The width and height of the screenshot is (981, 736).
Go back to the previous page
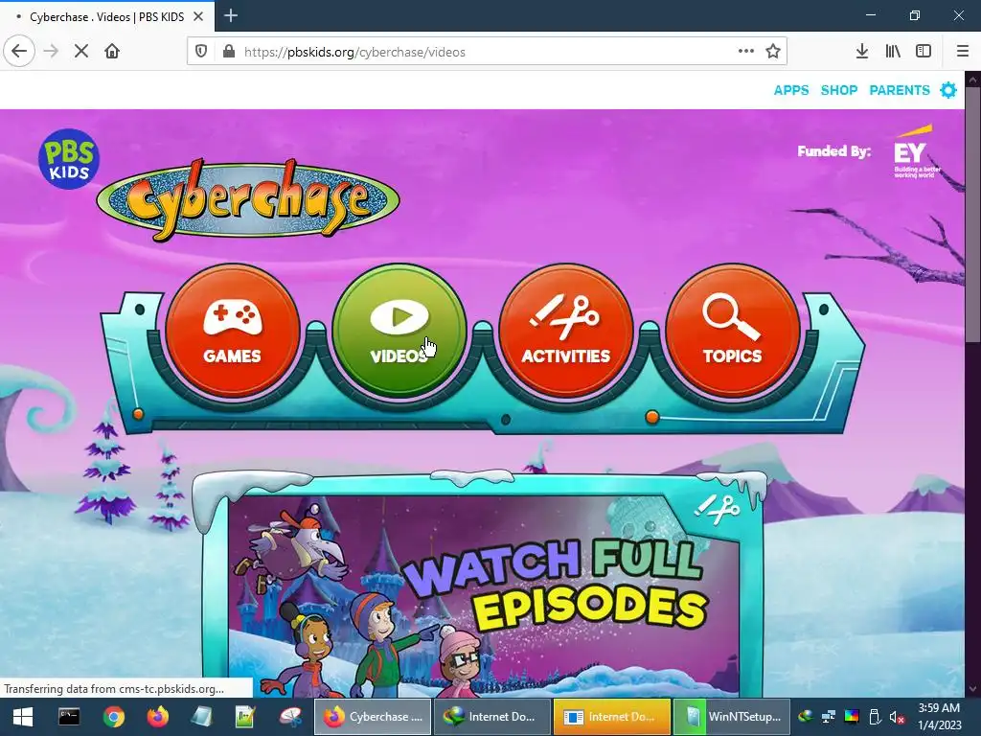(x=19, y=52)
